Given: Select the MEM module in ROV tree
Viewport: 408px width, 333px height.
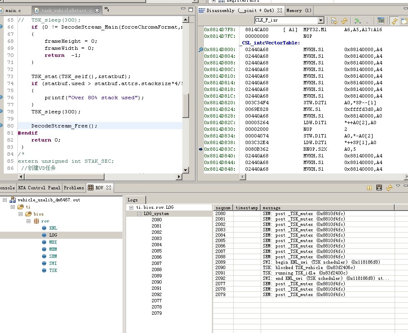Looking at the screenshot, I should [53, 249].
